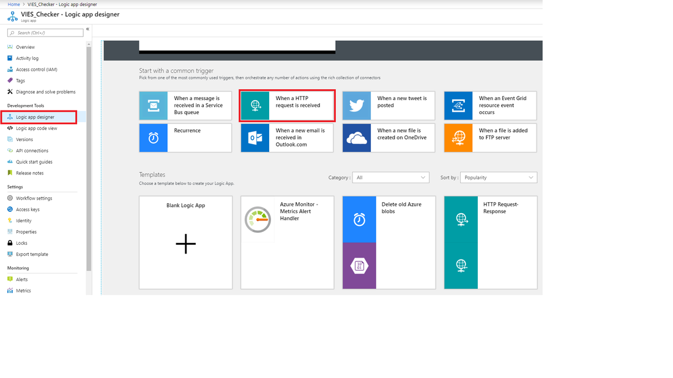Create a Blank Logic App
Screen dimensions: 673x378
(185, 242)
